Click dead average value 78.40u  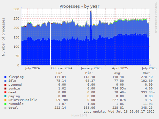point(120,92)
